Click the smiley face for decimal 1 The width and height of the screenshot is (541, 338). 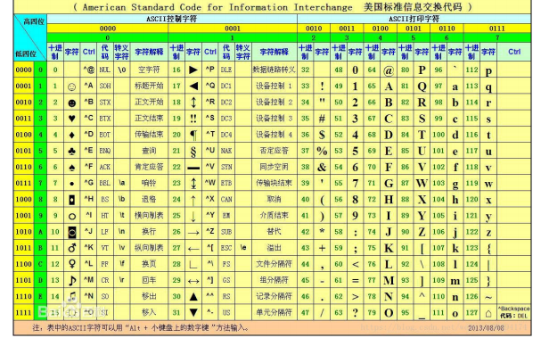[72, 87]
